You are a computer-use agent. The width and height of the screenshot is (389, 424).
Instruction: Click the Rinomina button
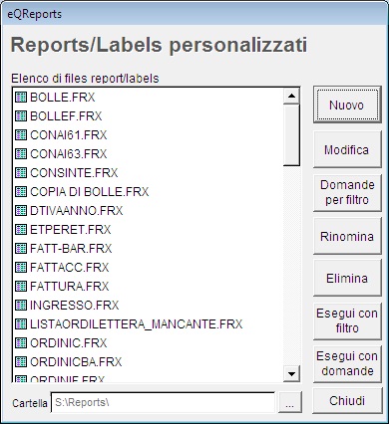pyautogui.click(x=347, y=236)
